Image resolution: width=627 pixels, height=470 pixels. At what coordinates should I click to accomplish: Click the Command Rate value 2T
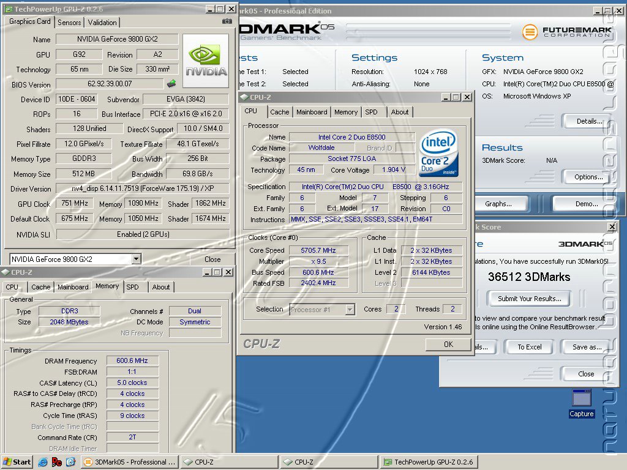point(132,437)
